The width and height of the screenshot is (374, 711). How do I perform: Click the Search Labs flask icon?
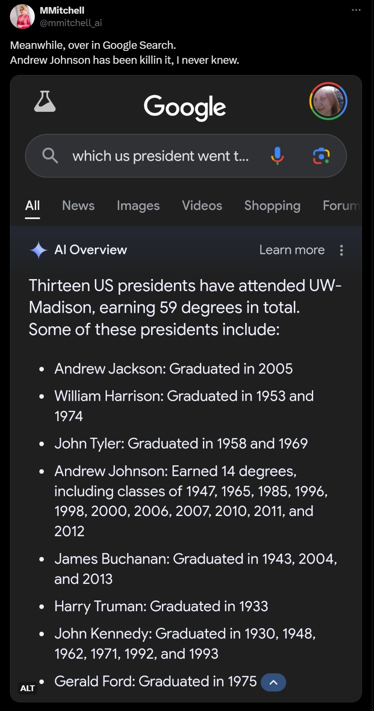(x=45, y=101)
